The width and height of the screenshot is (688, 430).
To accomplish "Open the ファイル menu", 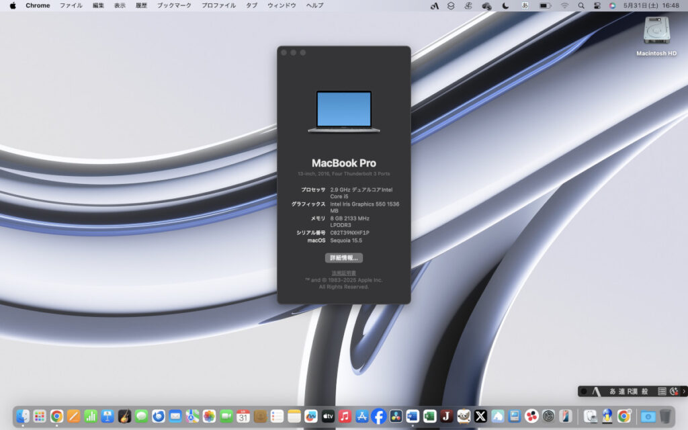I will point(71,5).
